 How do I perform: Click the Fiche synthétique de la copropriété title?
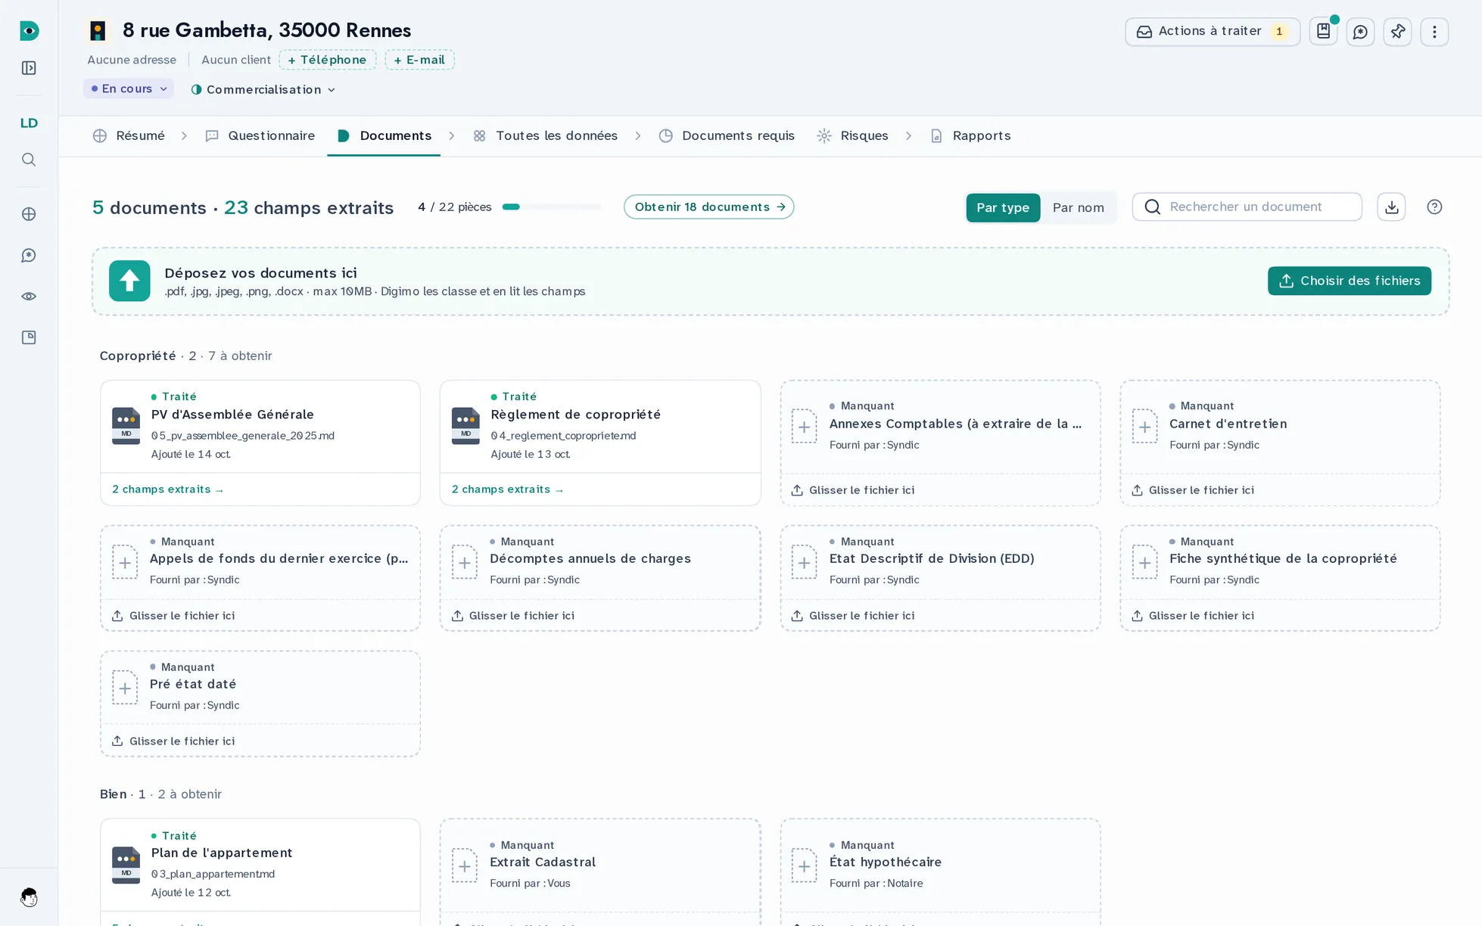pos(1283,558)
